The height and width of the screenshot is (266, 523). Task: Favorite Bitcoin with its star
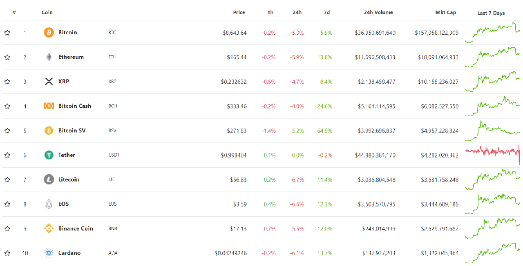click(7, 33)
